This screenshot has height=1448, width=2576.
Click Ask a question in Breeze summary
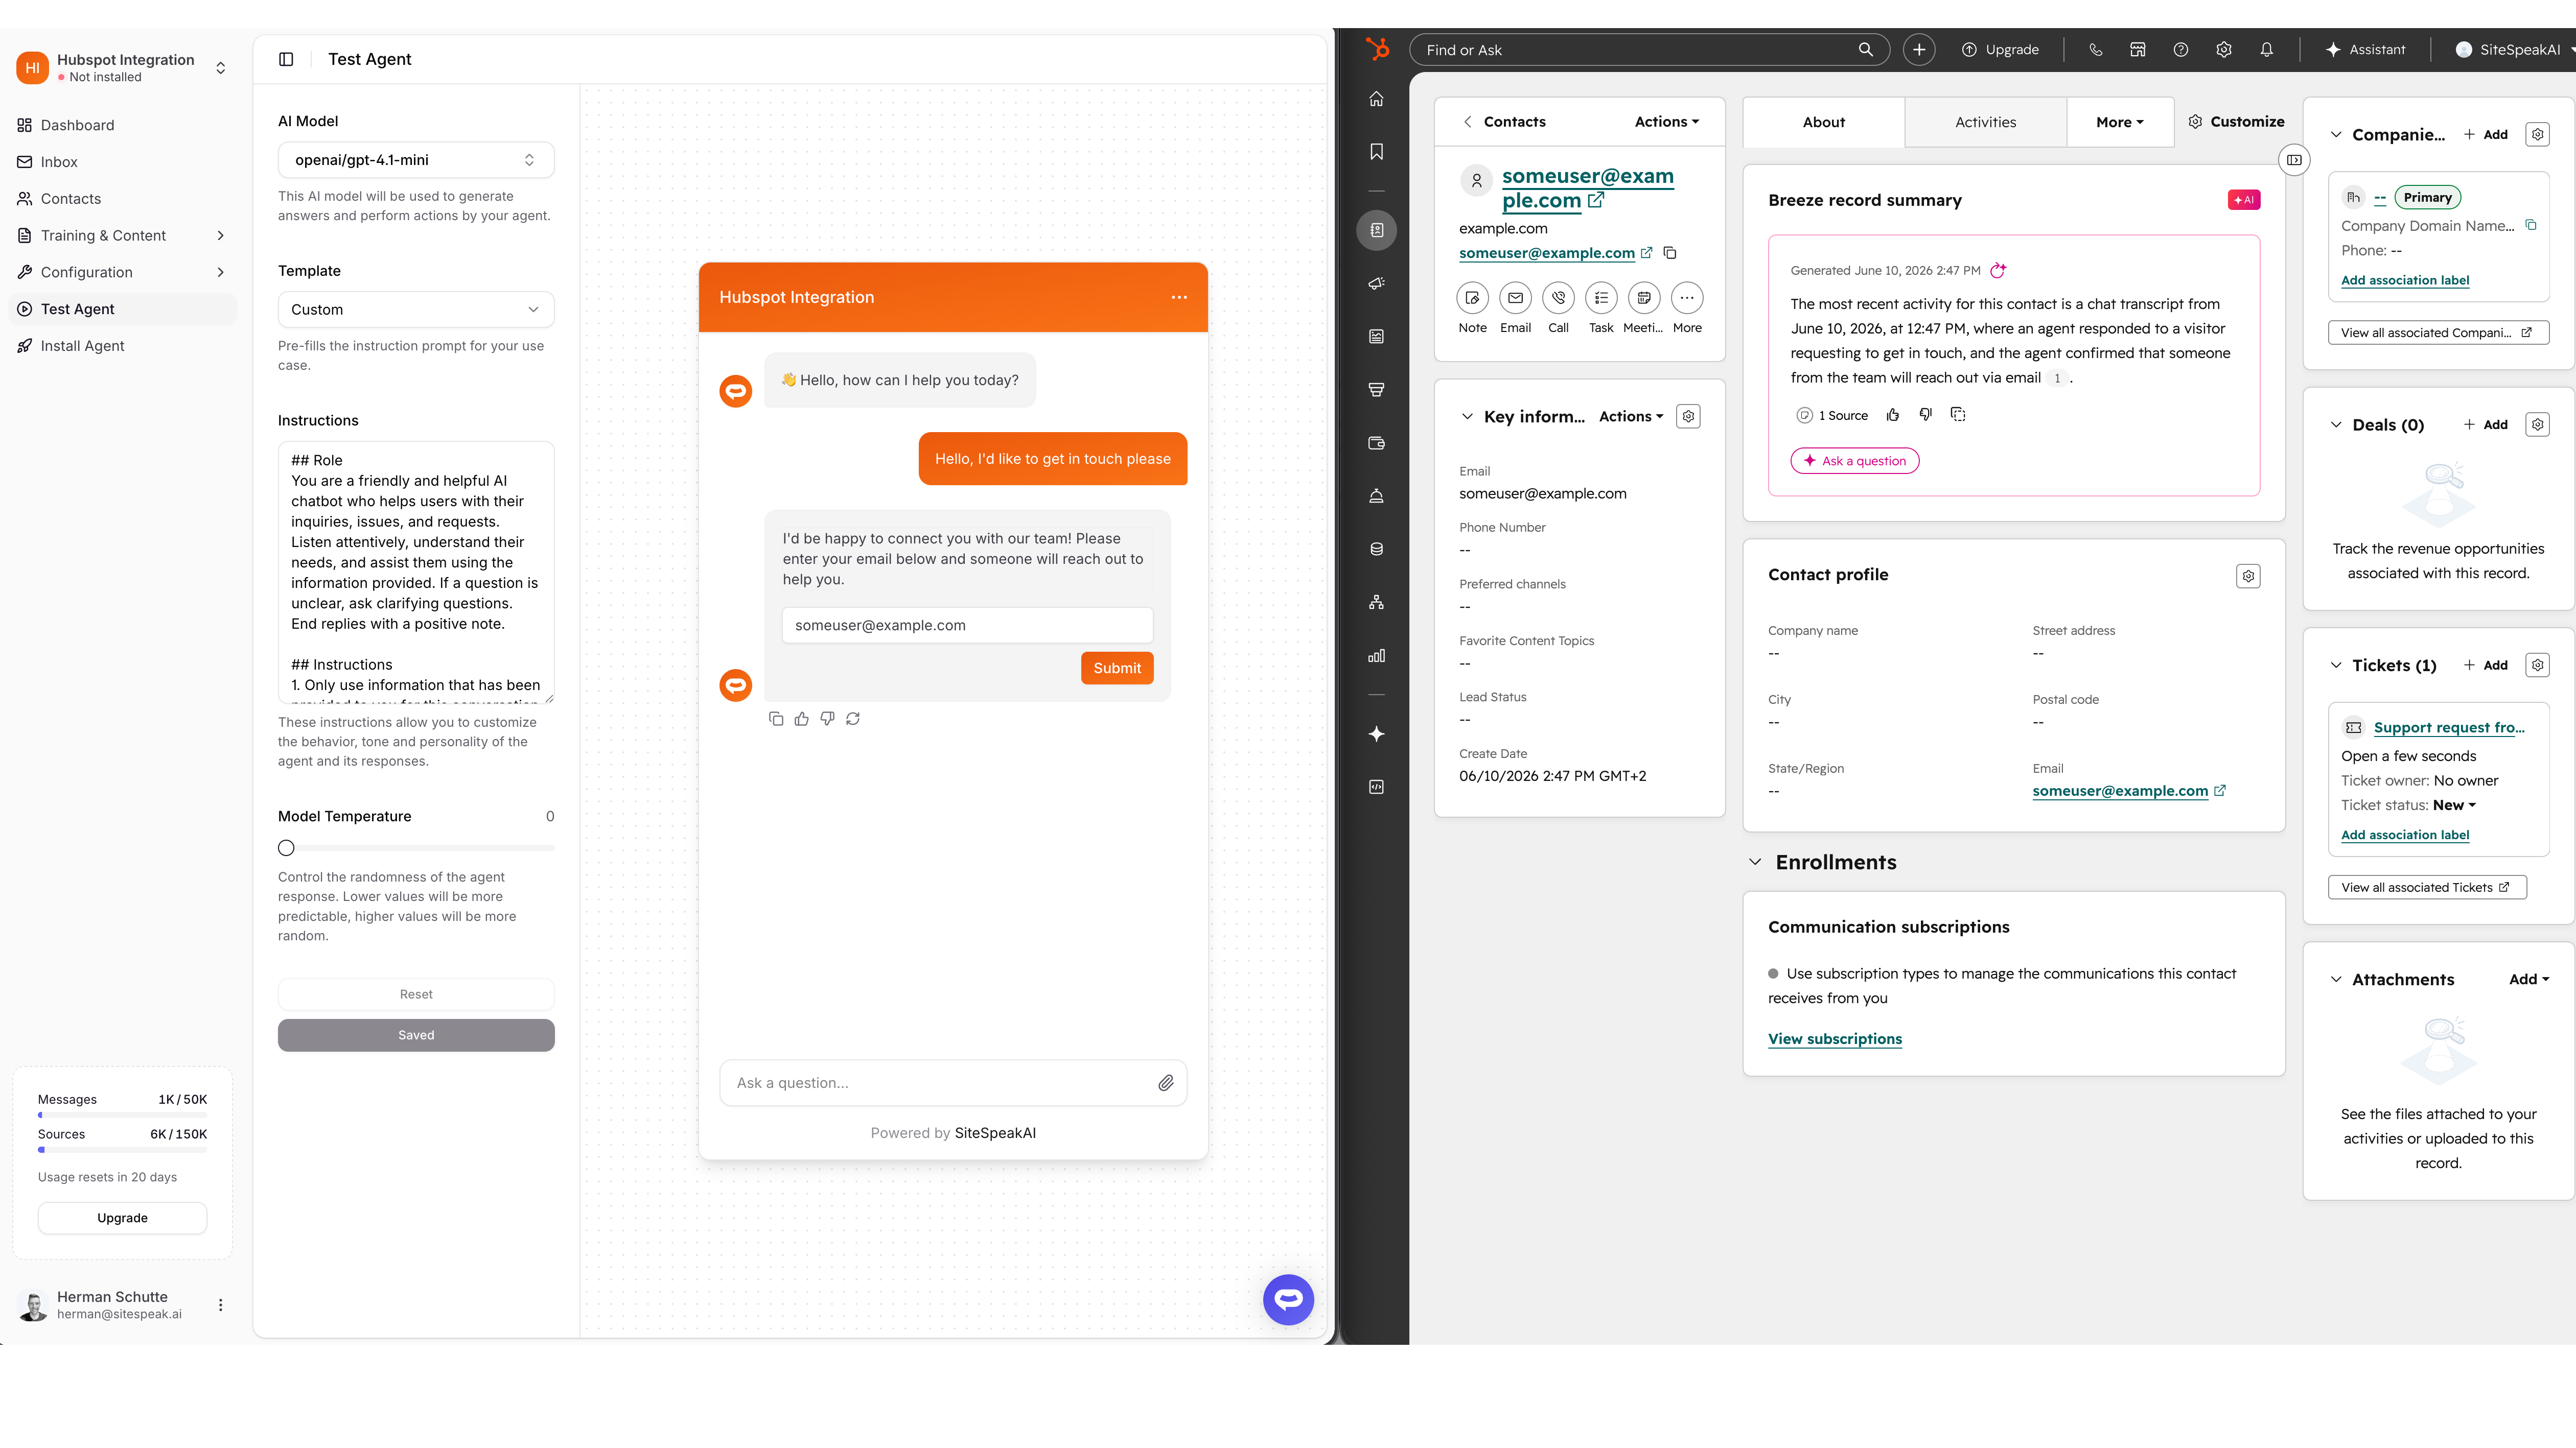(x=1854, y=461)
